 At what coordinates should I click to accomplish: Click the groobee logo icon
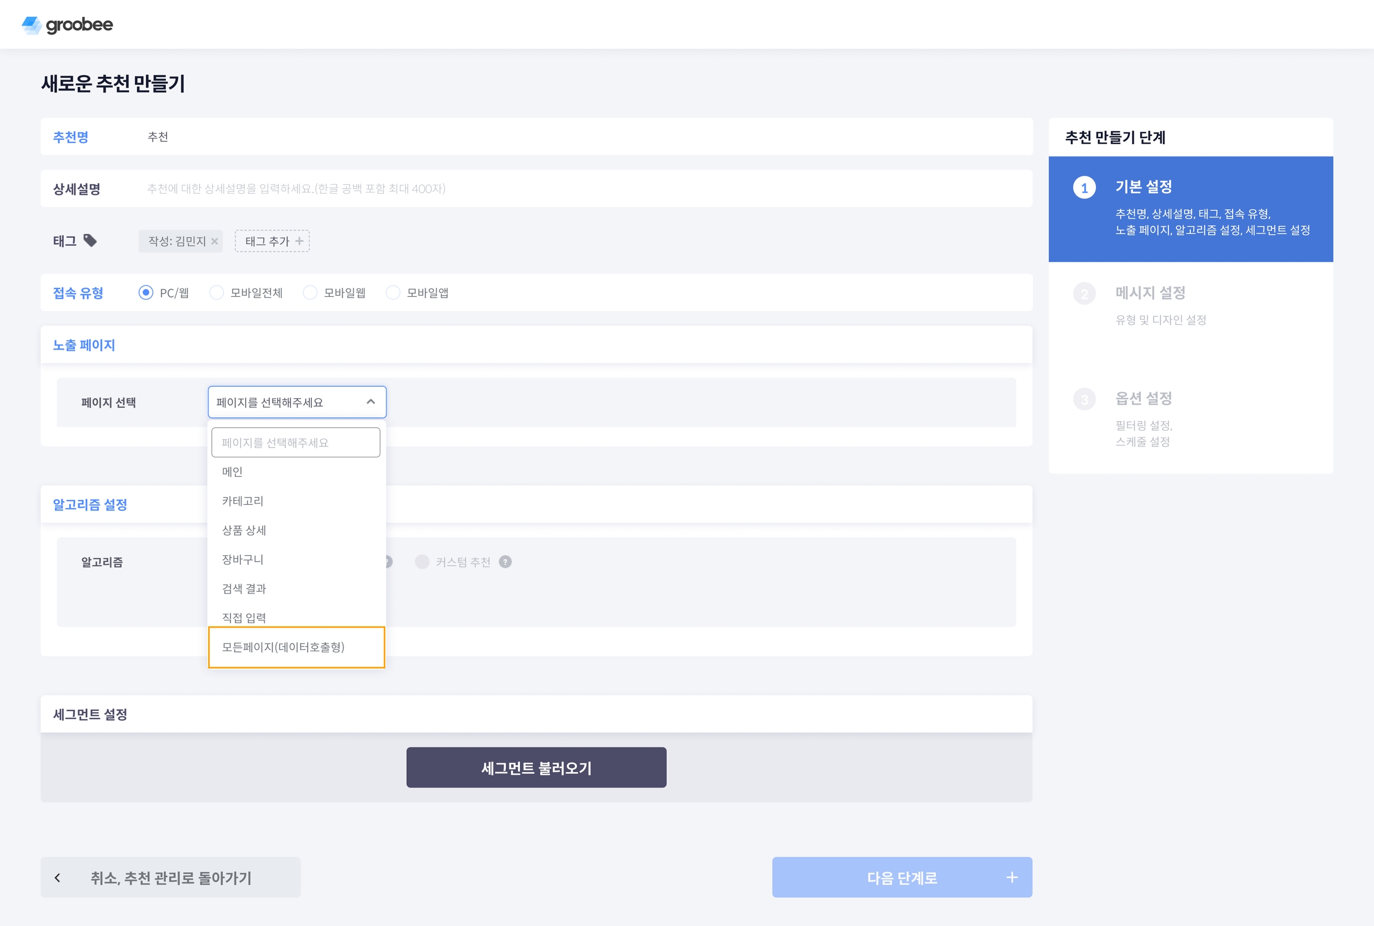(31, 25)
